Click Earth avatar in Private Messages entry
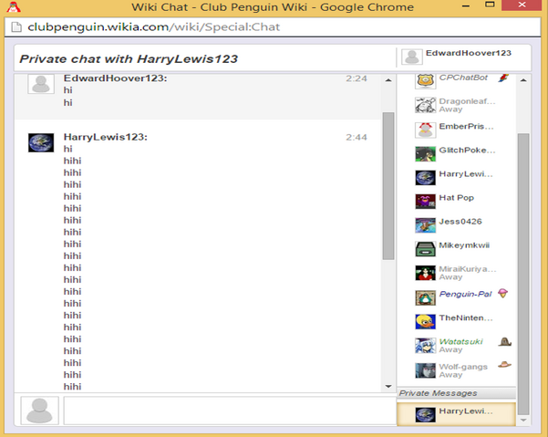 425,414
